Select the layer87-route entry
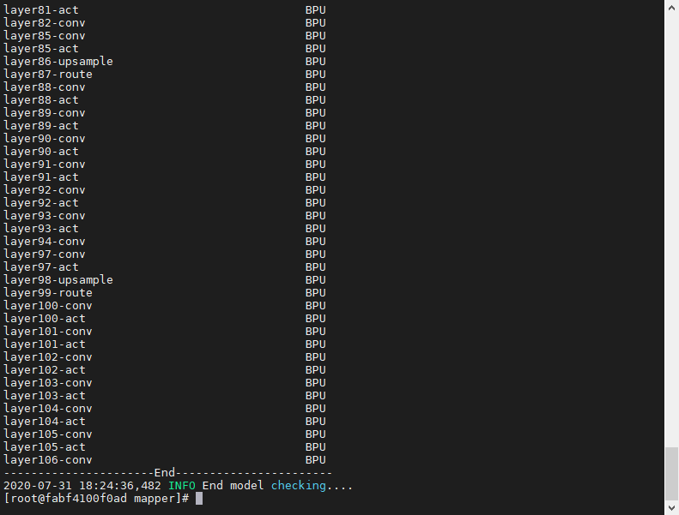This screenshot has width=679, height=515. (48, 75)
